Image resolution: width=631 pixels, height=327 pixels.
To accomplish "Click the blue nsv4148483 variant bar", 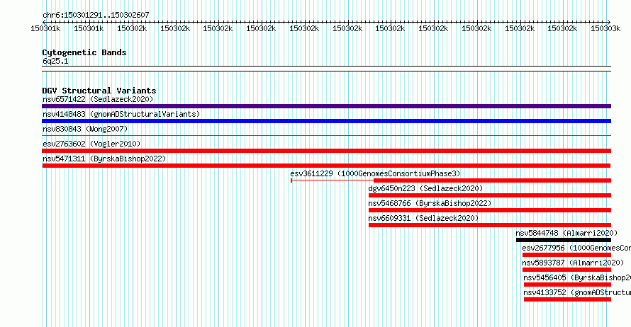I will (x=326, y=121).
